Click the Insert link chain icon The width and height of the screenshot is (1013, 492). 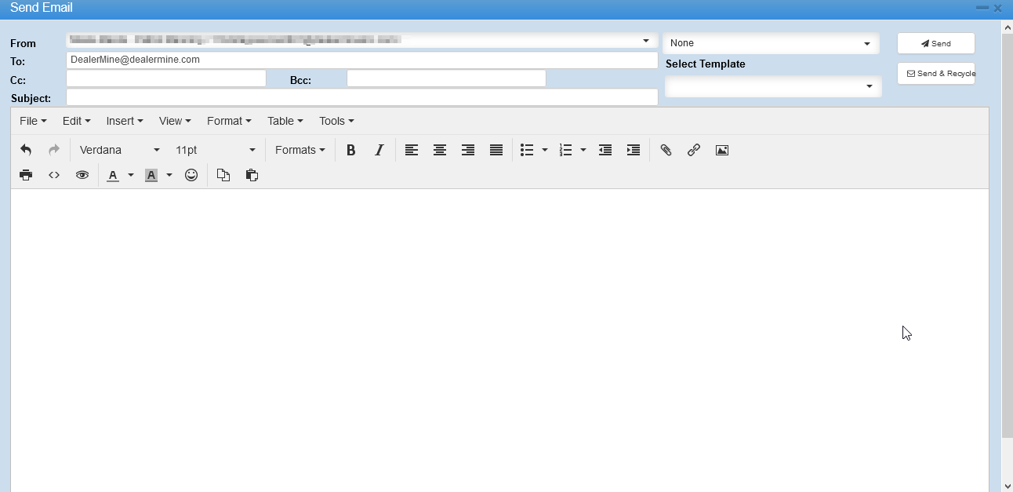[x=694, y=150]
